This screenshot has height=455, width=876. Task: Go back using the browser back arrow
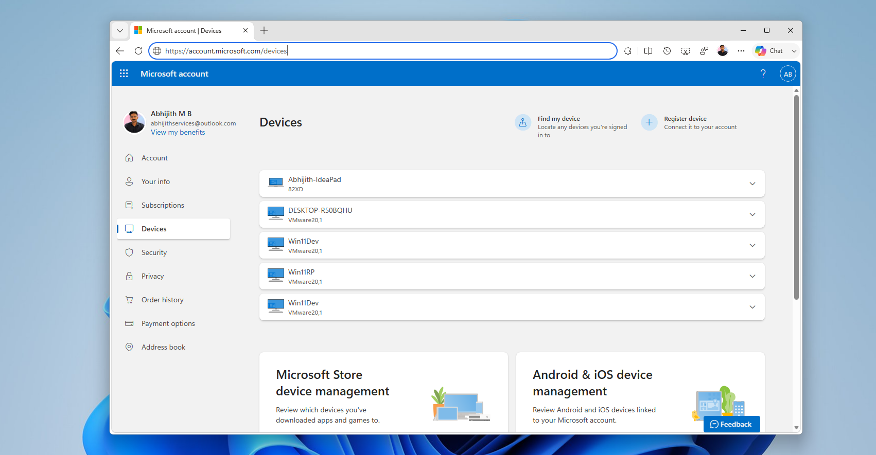[x=120, y=51]
